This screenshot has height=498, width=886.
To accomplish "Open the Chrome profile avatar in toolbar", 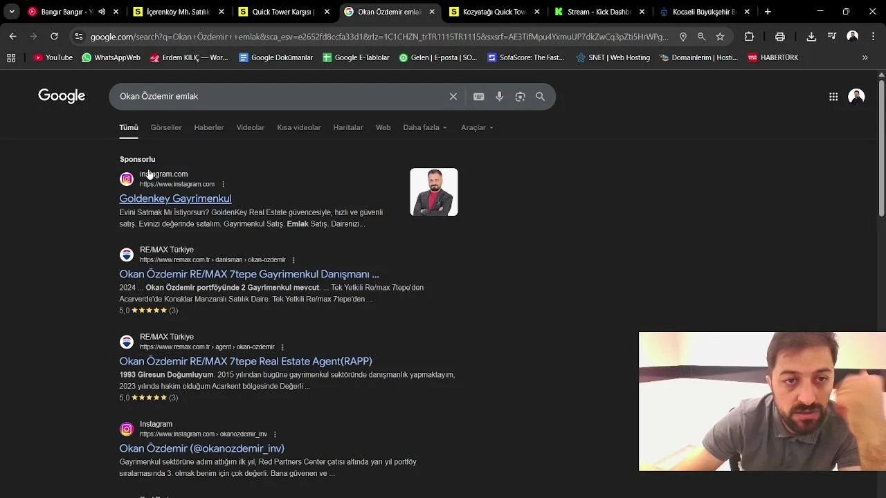I will pyautogui.click(x=853, y=37).
